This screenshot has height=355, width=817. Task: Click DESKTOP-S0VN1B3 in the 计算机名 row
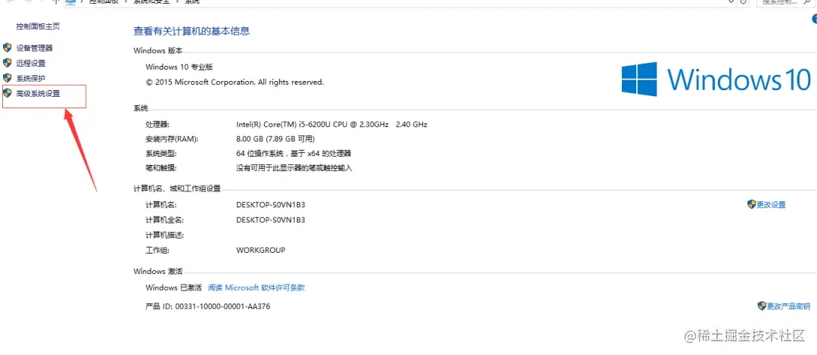(x=270, y=205)
